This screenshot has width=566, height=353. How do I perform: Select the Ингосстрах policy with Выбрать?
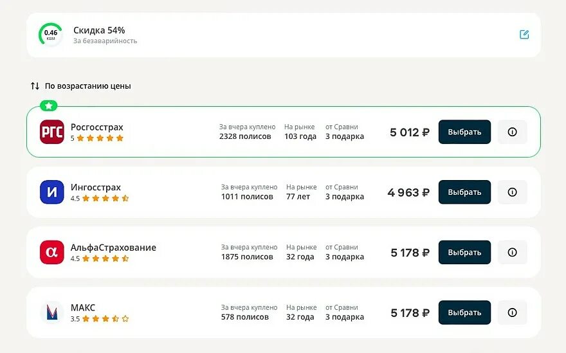point(464,192)
